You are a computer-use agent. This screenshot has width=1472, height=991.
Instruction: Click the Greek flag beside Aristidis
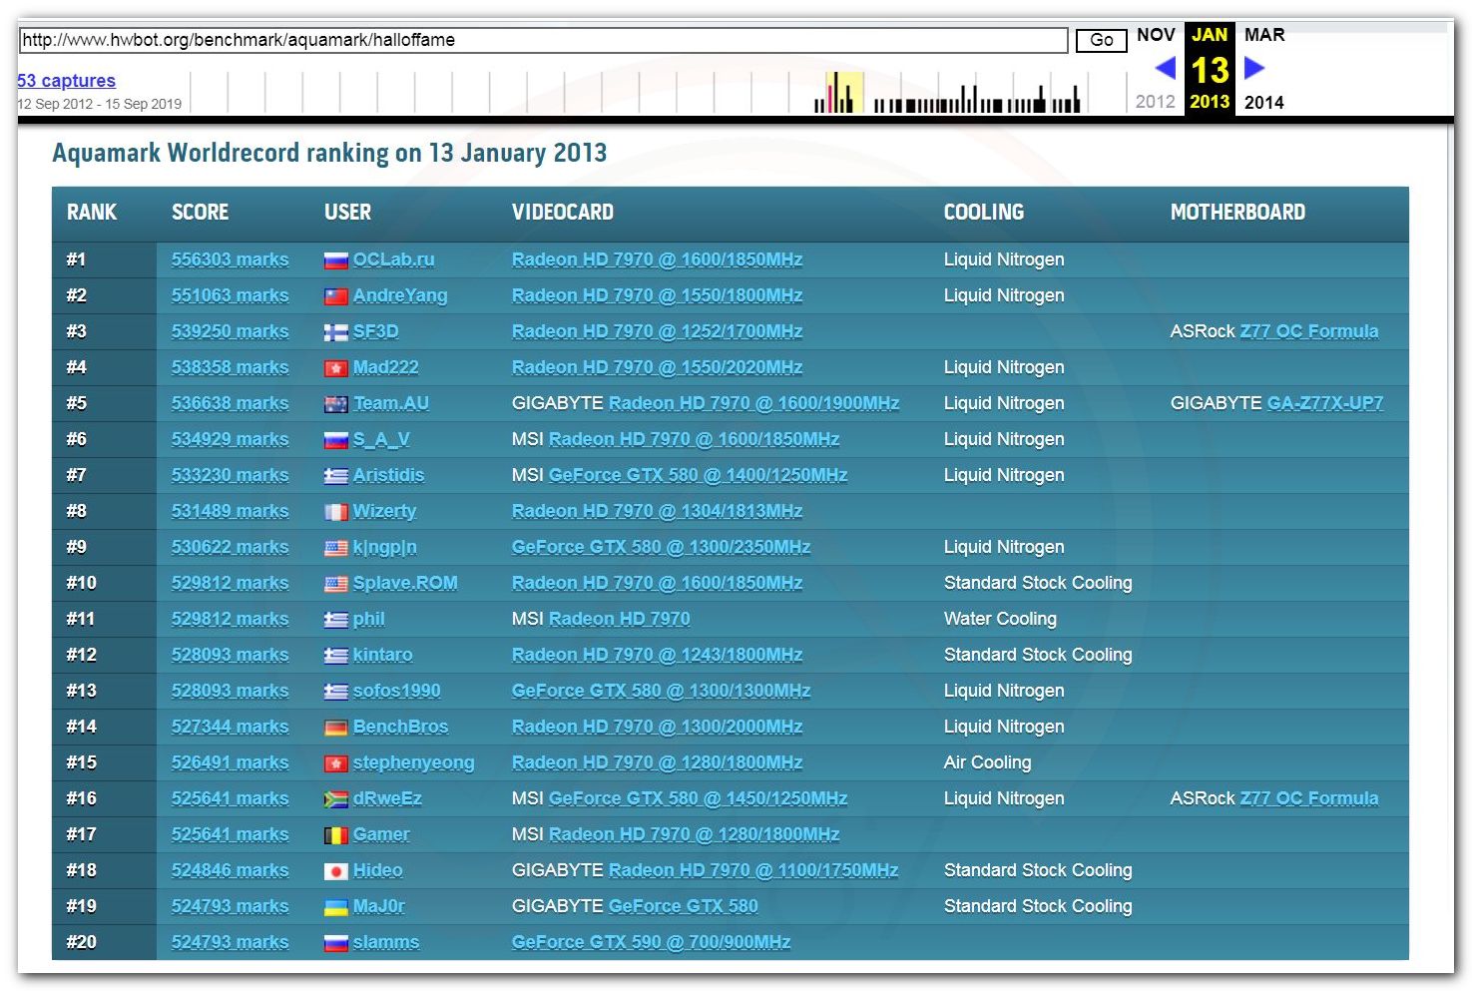pyautogui.click(x=335, y=476)
